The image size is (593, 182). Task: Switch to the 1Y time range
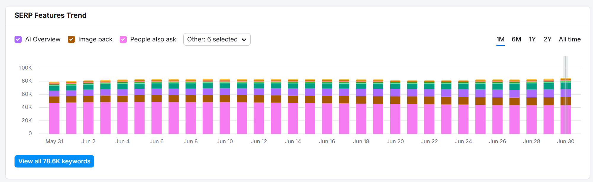pyautogui.click(x=532, y=39)
